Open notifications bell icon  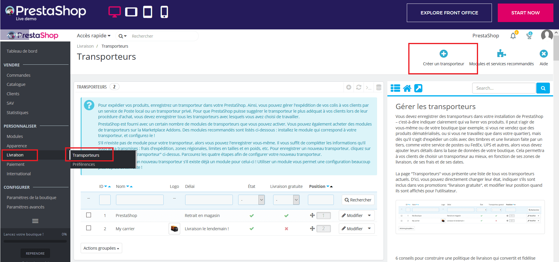click(513, 36)
